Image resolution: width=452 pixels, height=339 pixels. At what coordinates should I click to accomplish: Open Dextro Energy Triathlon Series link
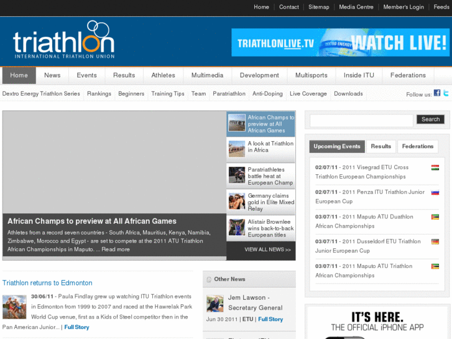(41, 94)
